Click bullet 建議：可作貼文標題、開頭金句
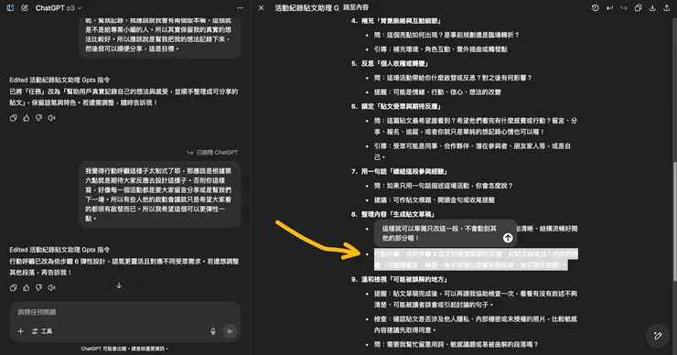677x355 pixels. click(x=435, y=200)
